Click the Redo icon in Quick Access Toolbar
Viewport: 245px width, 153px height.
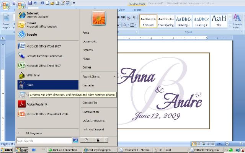click(42, 3)
